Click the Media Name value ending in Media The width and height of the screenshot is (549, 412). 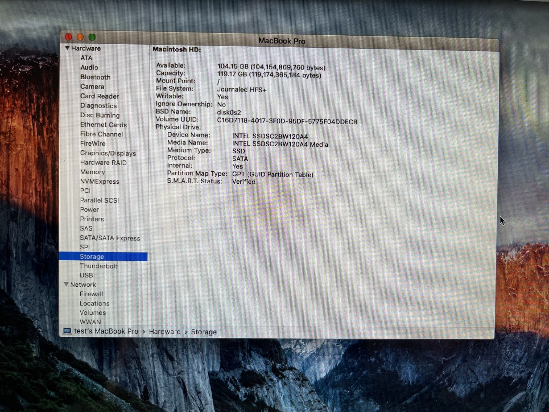[280, 144]
